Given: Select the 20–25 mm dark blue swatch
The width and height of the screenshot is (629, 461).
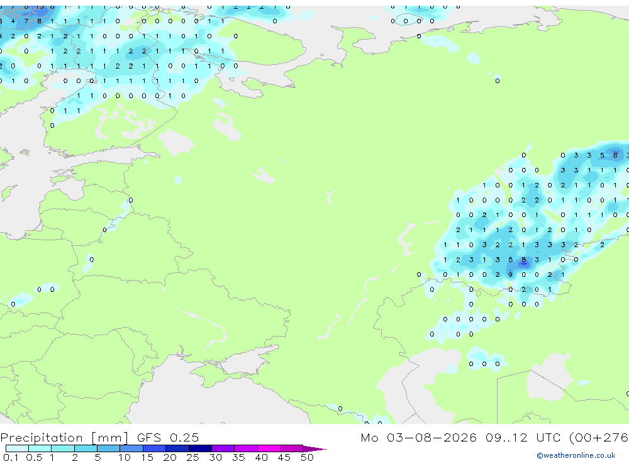Looking at the screenshot, I should coord(177,448).
